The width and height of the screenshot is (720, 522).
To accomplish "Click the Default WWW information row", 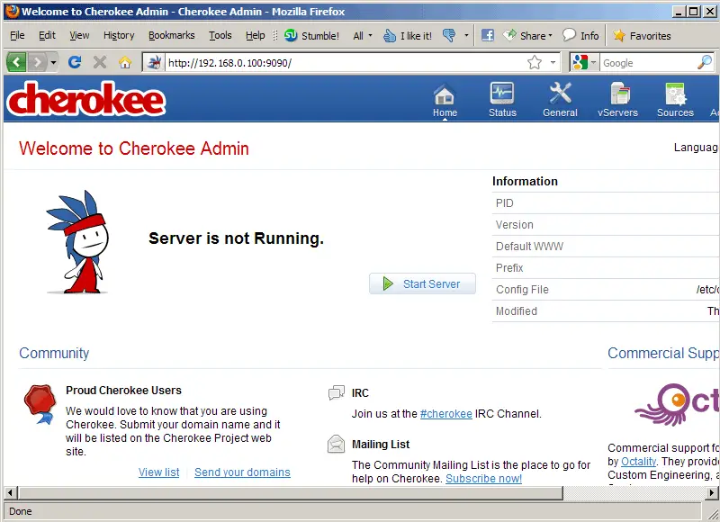I will click(x=606, y=246).
